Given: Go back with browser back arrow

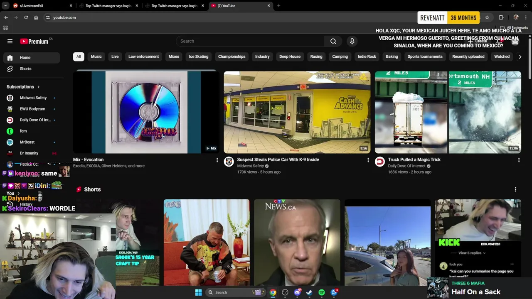Looking at the screenshot, I should coord(6,17).
